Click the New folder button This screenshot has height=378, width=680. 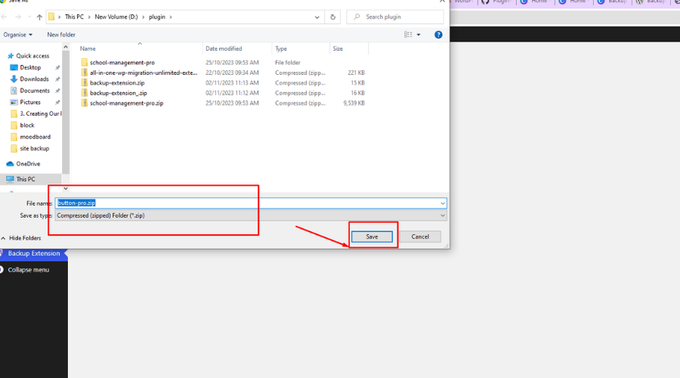[61, 35]
